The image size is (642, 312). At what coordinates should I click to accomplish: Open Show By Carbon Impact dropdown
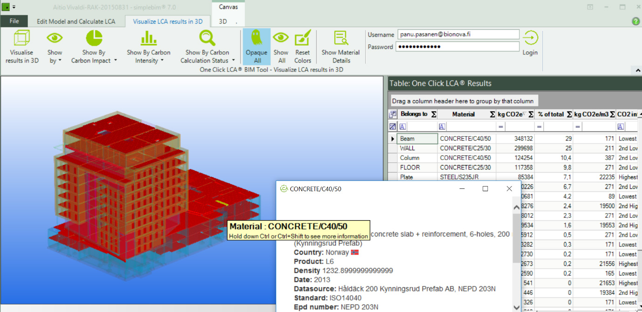94,47
